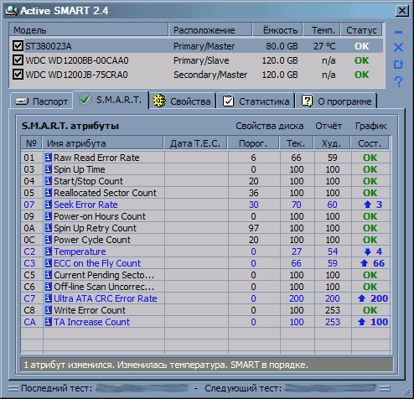Click the Дата T.E.C. column header
This screenshot has height=399, width=414.
(x=195, y=143)
